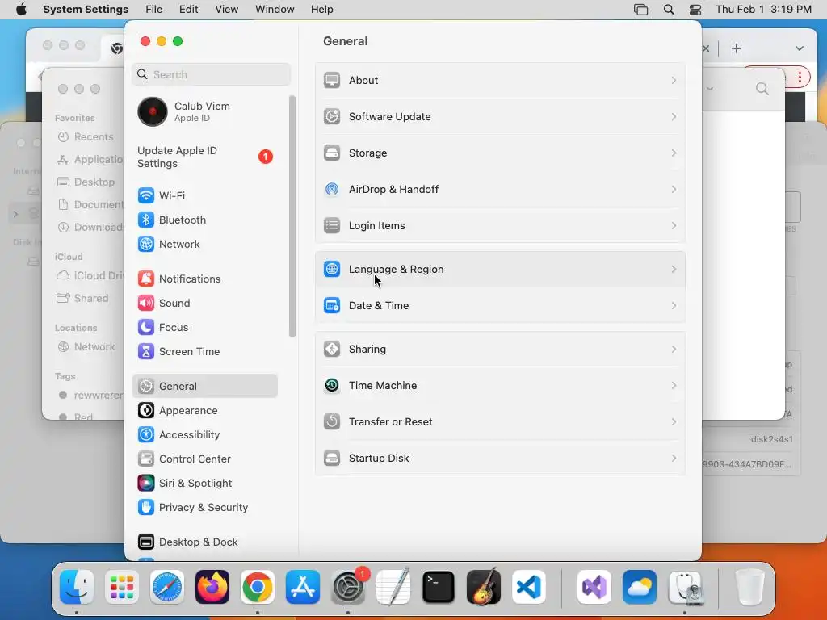Open the Help menu
The image size is (827, 620).
click(x=321, y=10)
